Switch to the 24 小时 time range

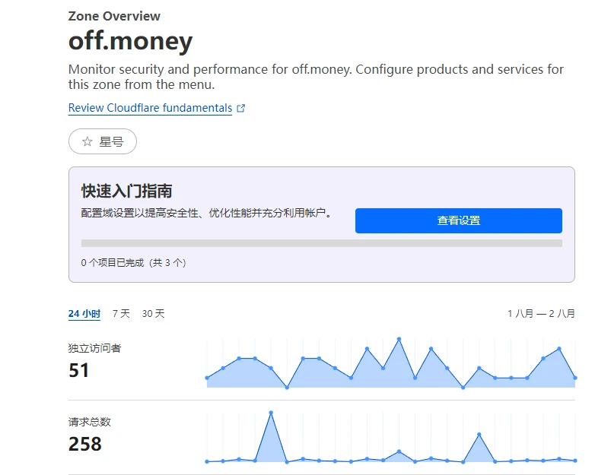pos(84,314)
